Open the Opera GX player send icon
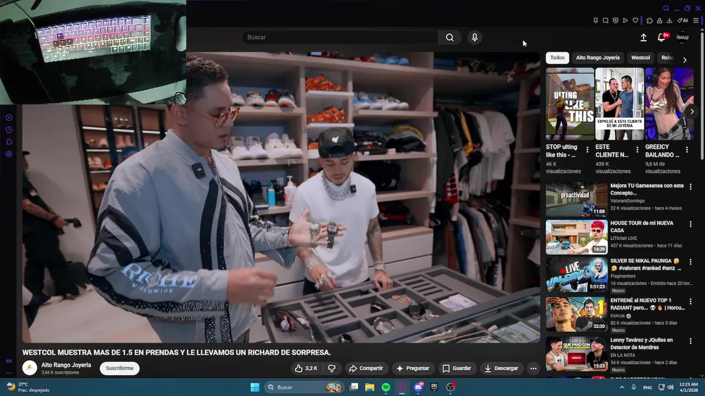The width and height of the screenshot is (705, 396). point(625,20)
